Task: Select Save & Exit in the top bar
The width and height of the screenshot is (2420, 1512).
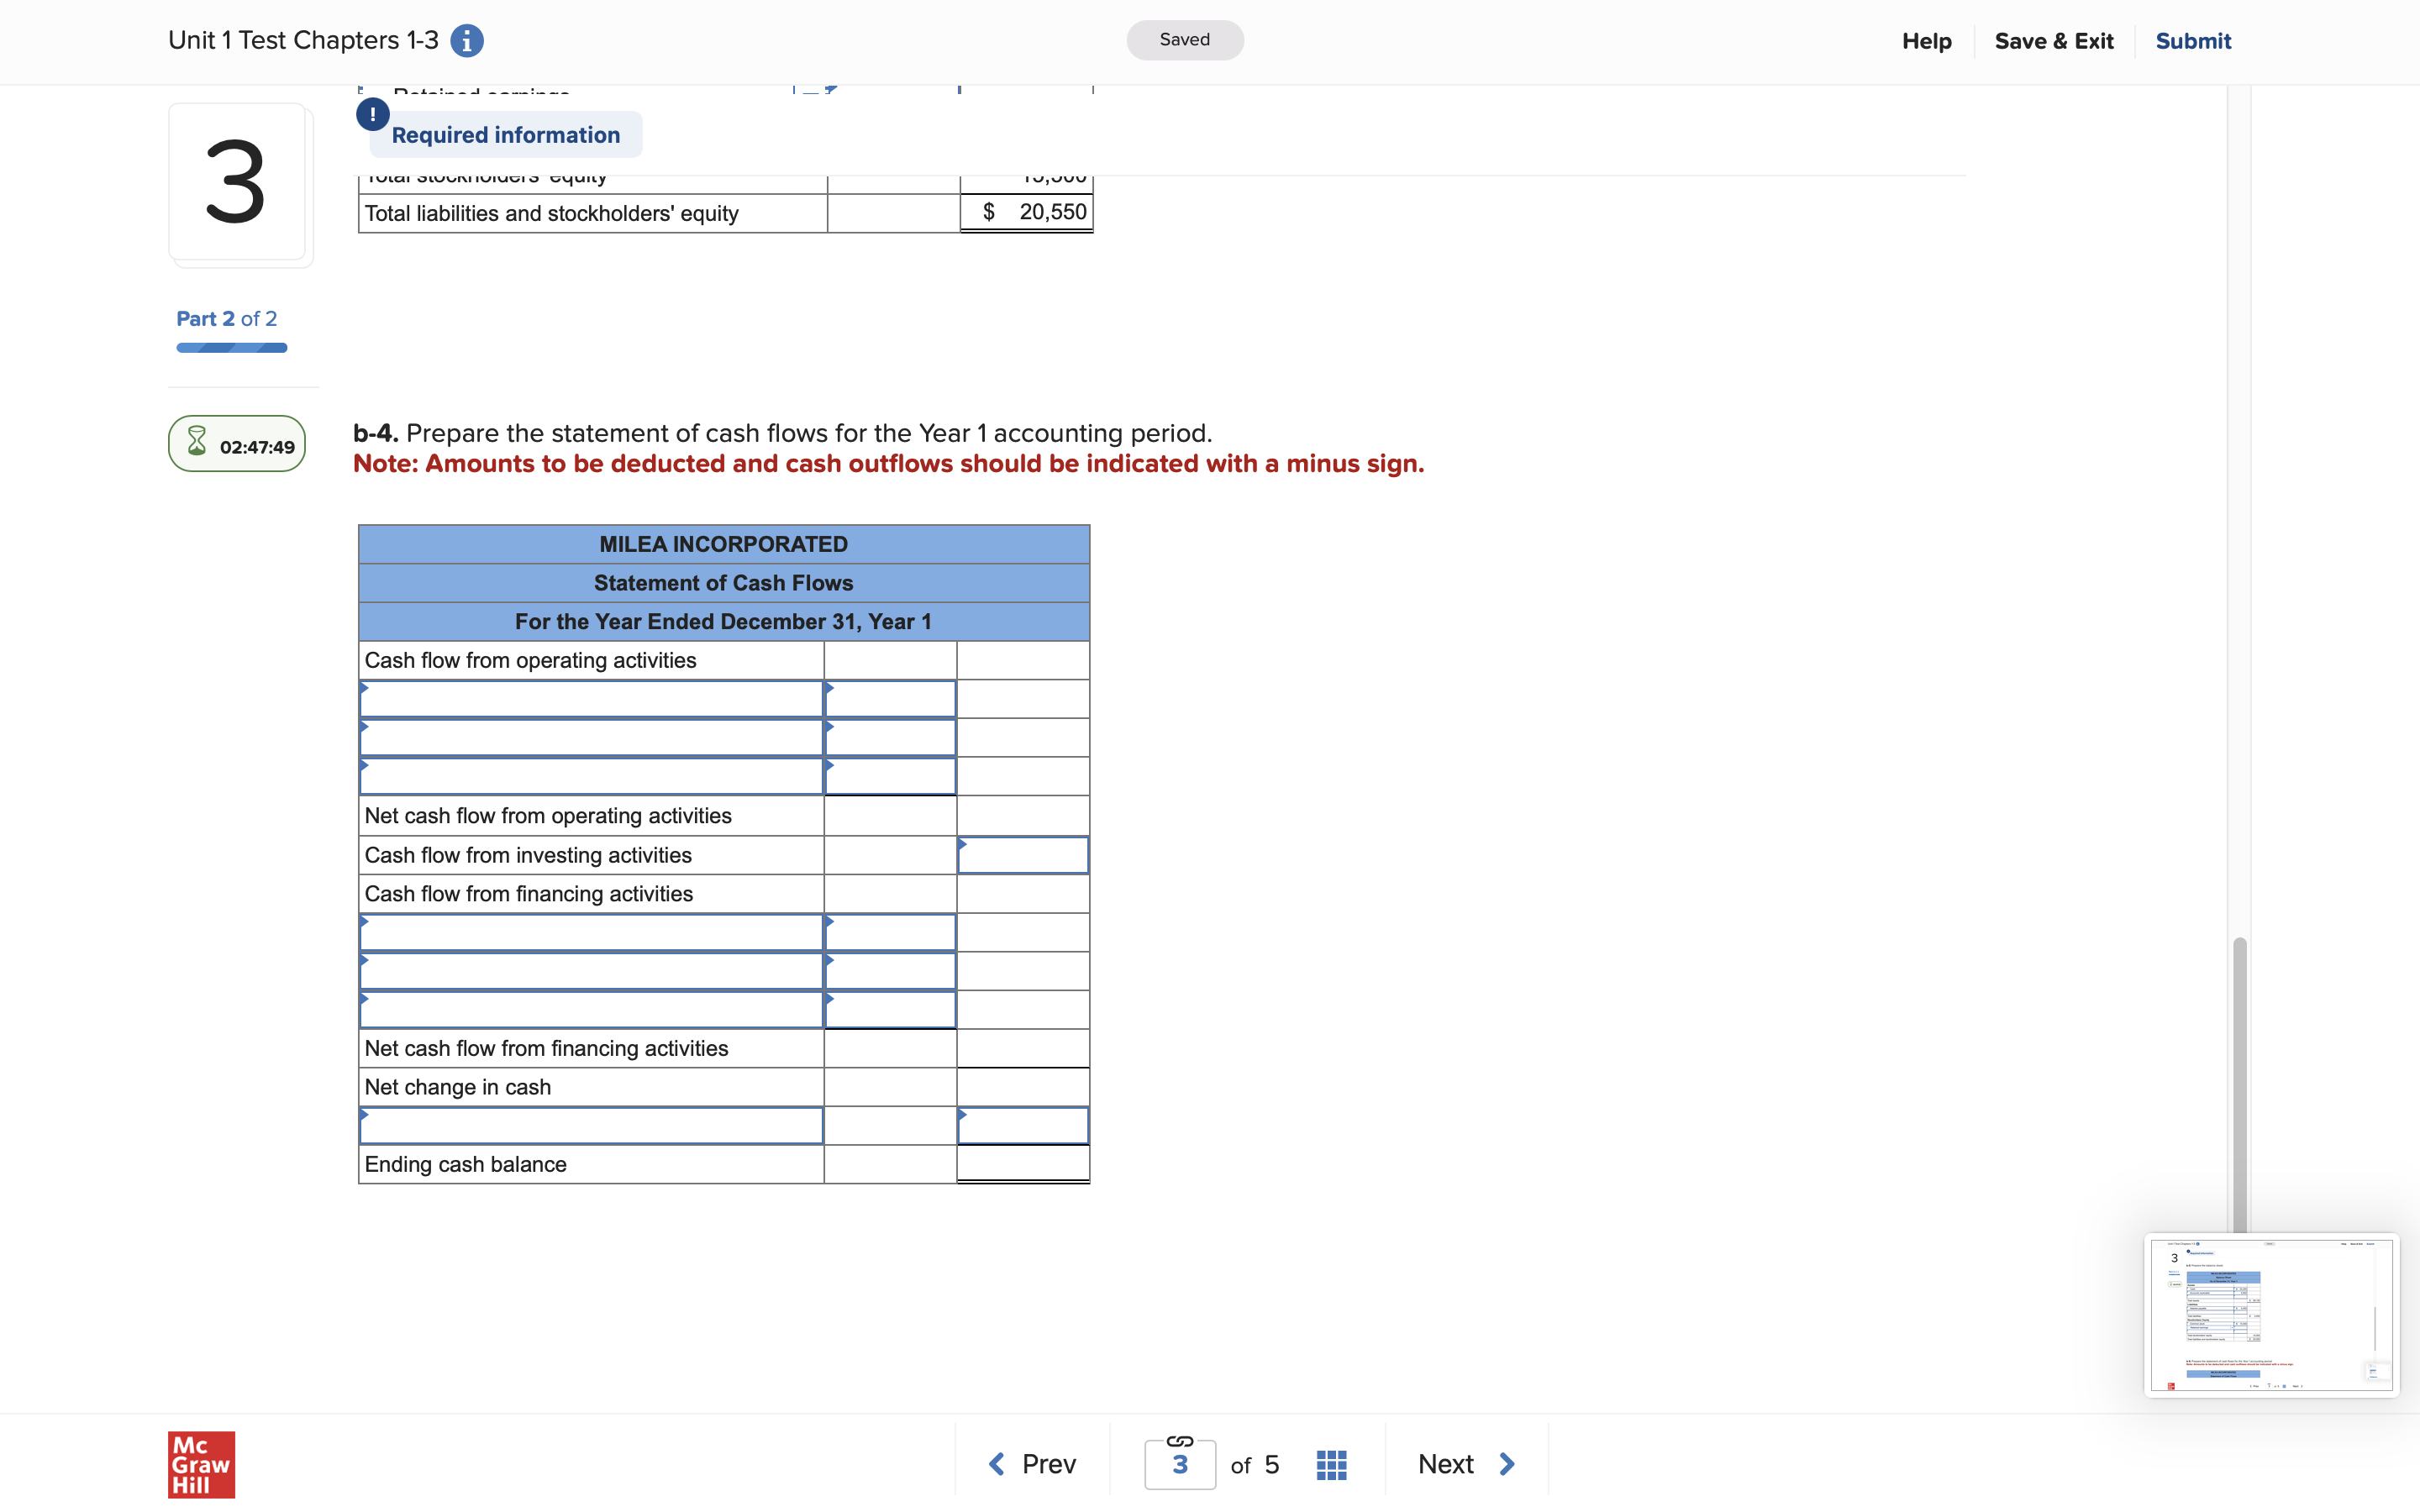Action: 2054,40
